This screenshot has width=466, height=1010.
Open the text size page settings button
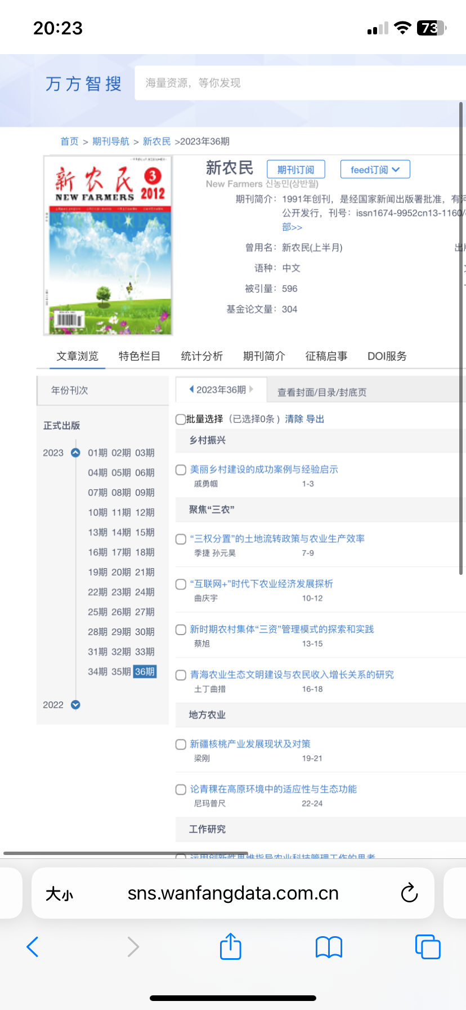pos(59,893)
